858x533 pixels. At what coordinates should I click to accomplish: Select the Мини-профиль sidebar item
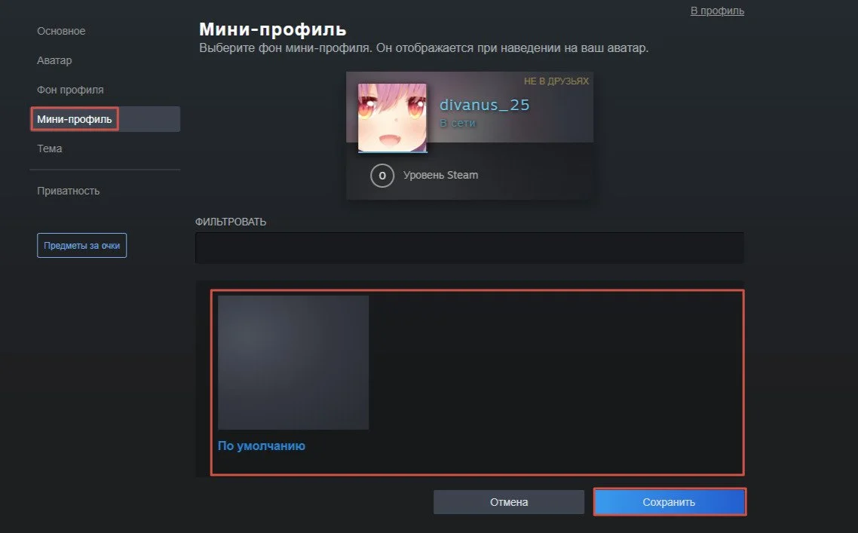pyautogui.click(x=105, y=119)
